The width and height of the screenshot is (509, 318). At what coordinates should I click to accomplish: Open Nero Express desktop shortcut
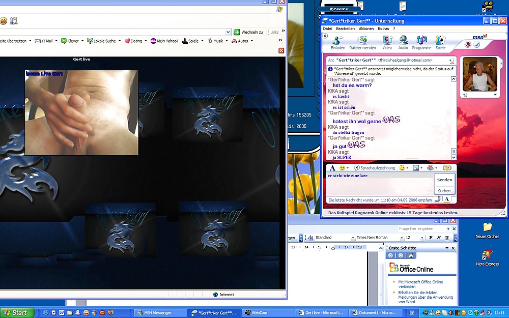487,257
